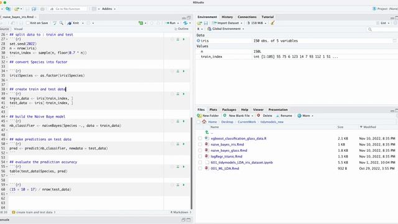Check the box for naive_bayes_iris.Rmd file

200,144
